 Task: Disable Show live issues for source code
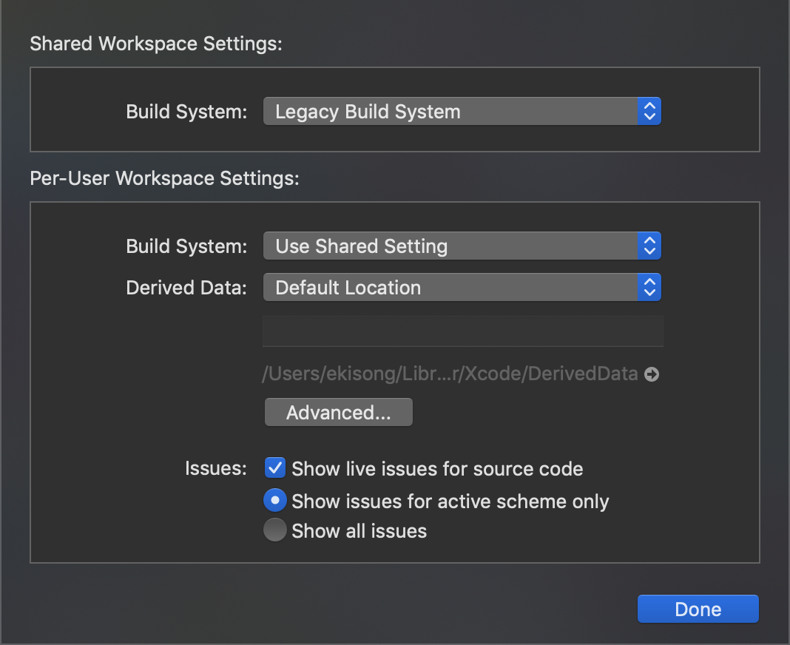[275, 468]
